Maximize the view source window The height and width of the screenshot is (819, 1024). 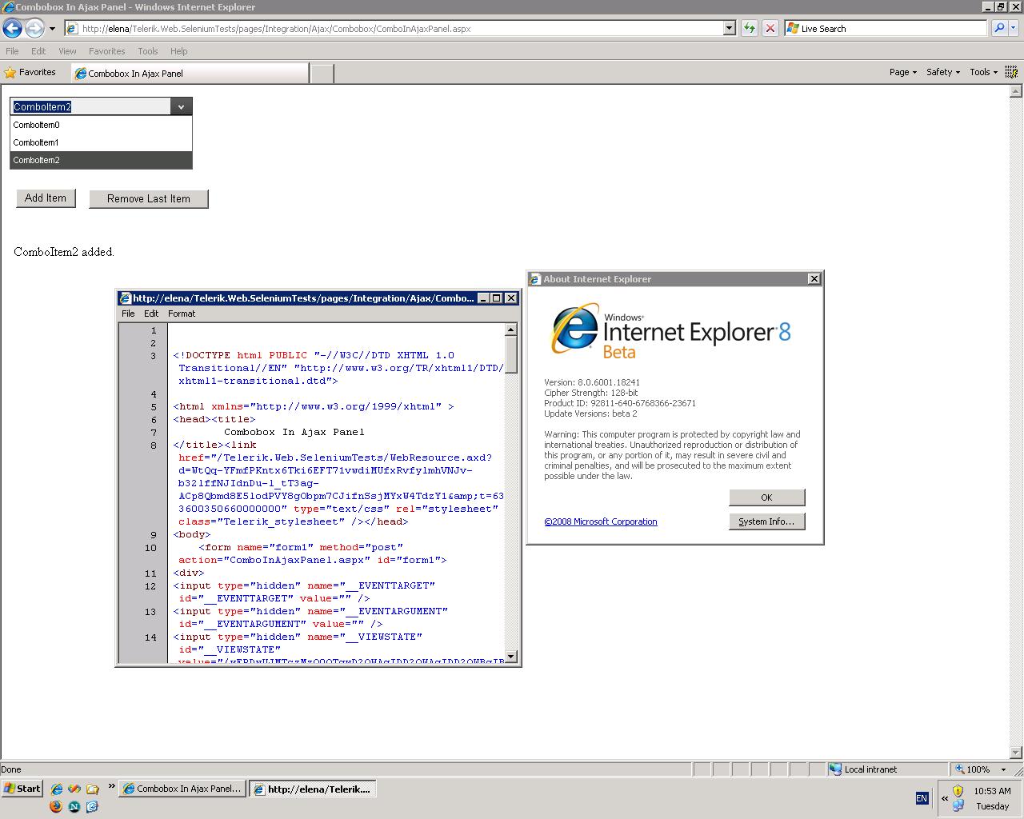click(496, 298)
